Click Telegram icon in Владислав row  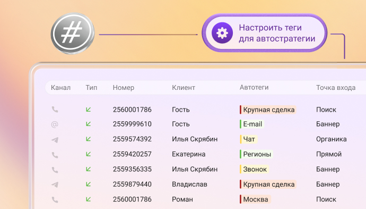coord(55,185)
